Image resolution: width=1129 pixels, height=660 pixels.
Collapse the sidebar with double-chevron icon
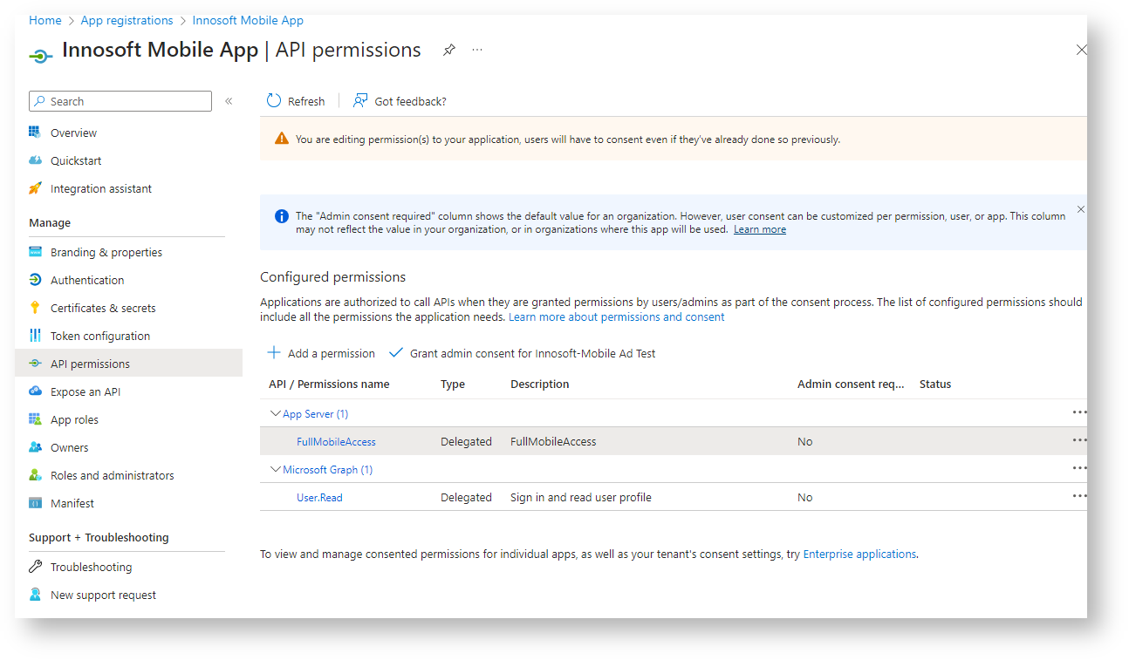229,101
